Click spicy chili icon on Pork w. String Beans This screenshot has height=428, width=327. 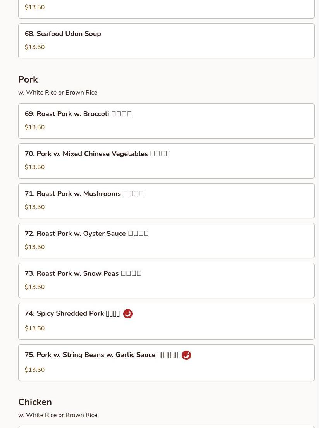point(186,355)
